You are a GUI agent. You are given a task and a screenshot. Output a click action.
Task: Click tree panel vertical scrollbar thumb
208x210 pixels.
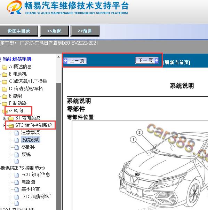[58, 146]
